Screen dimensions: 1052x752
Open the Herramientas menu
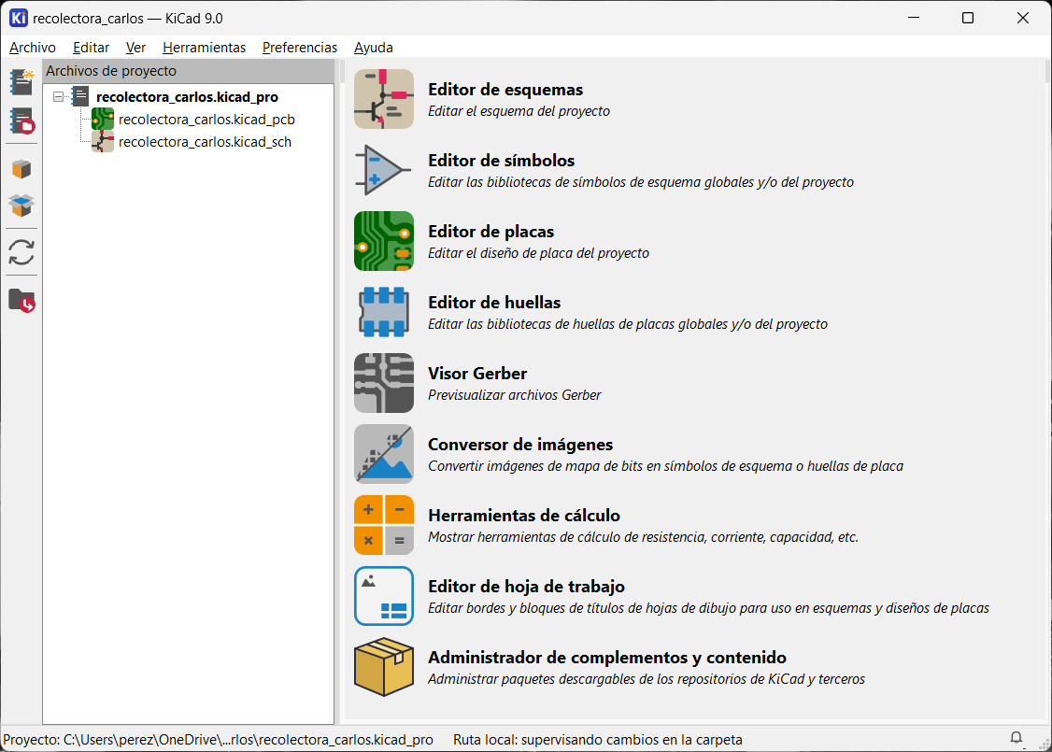click(204, 48)
